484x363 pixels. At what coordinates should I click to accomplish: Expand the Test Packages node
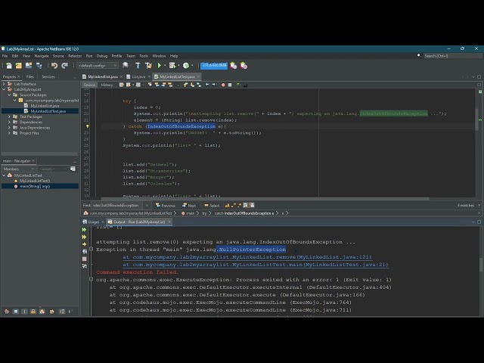tap(9, 116)
